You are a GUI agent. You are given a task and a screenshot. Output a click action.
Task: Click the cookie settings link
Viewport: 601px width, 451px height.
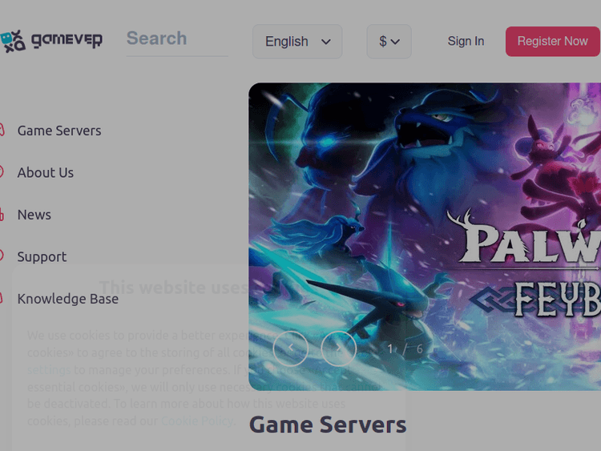tap(49, 370)
